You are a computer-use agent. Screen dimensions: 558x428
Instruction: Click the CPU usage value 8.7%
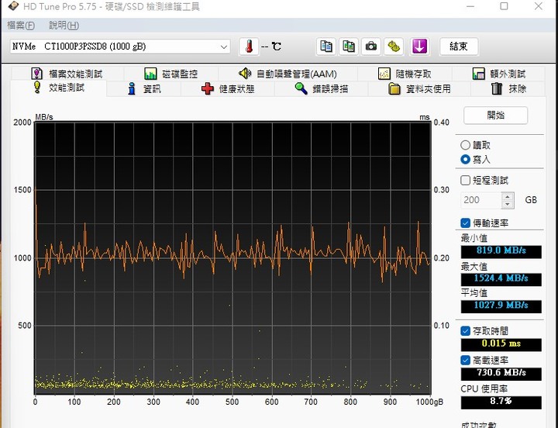coord(501,402)
